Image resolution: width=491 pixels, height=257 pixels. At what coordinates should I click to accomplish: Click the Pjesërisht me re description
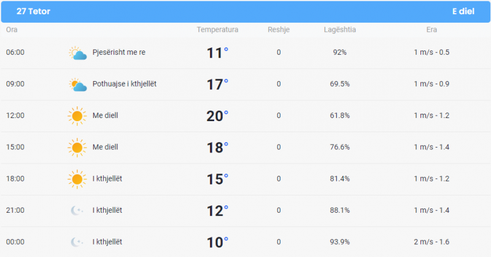pyautogui.click(x=119, y=52)
